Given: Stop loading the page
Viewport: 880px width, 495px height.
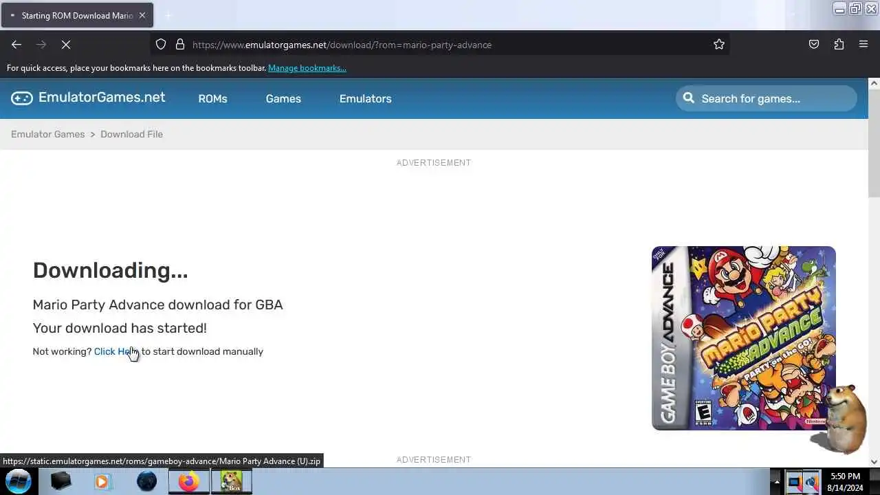Looking at the screenshot, I should [x=66, y=45].
